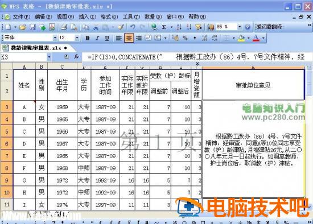Screen dimensions: 313x224
Task: Open Print Preview
Action: coord(73,27)
